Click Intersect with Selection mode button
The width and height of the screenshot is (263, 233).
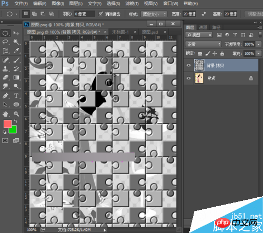(x=52, y=14)
